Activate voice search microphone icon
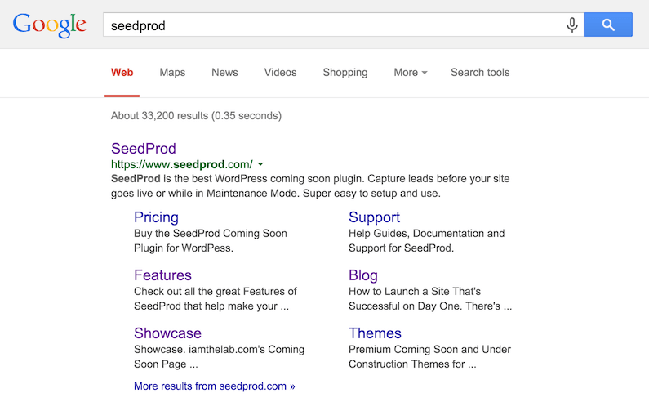Viewport: 649px width, 402px height. [571, 25]
